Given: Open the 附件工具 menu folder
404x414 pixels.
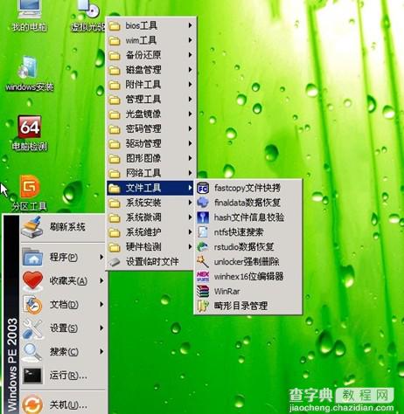Looking at the screenshot, I should (x=150, y=85).
